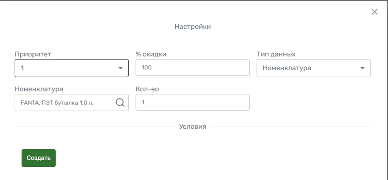Click the Тип данных field label
This screenshot has height=180, width=388.
pos(276,54)
